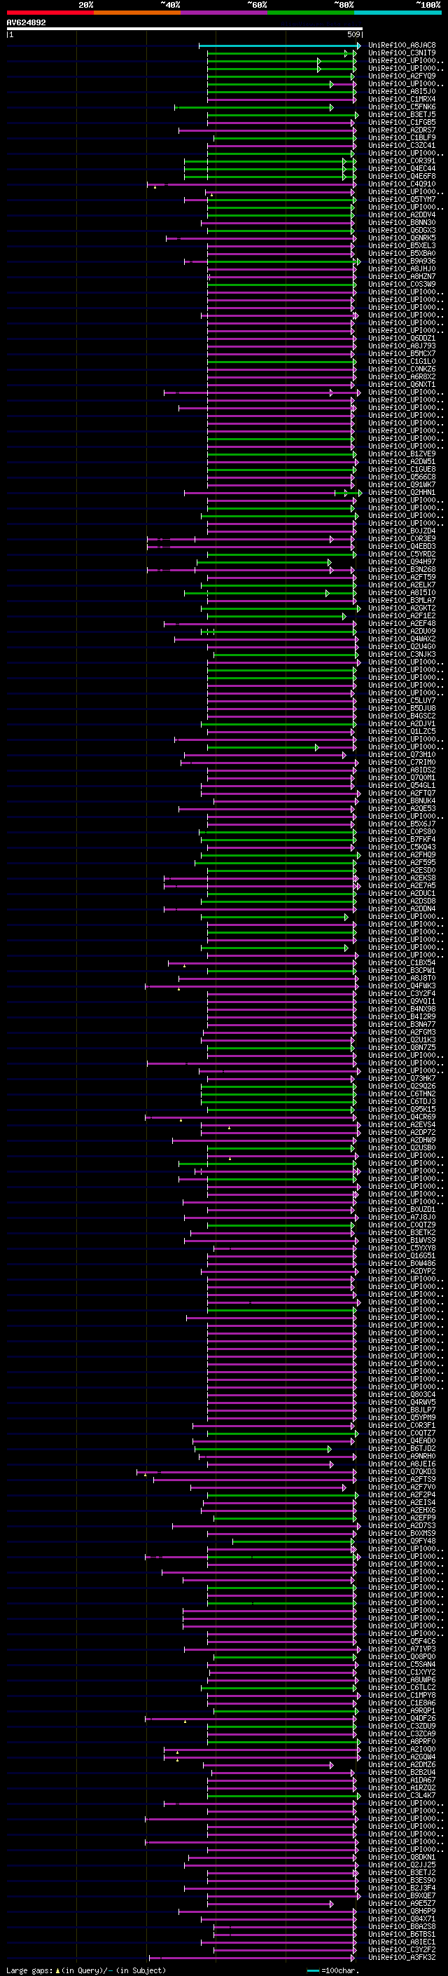Select hit label UniRef100_A2DRS7

(x=402, y=130)
